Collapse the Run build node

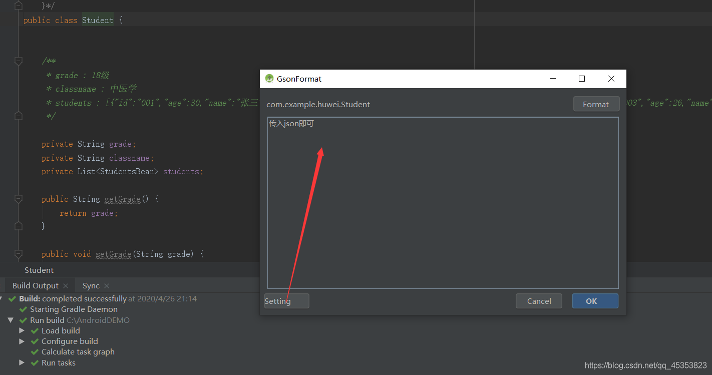11,320
